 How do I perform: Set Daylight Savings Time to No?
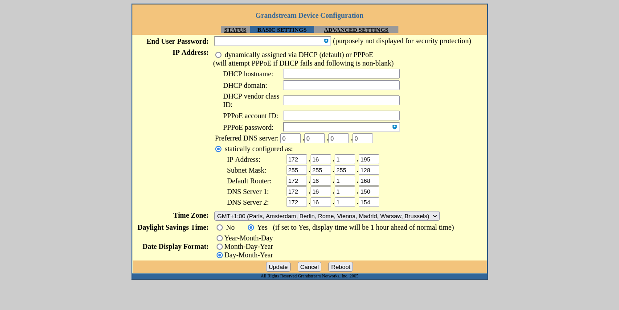click(x=220, y=227)
